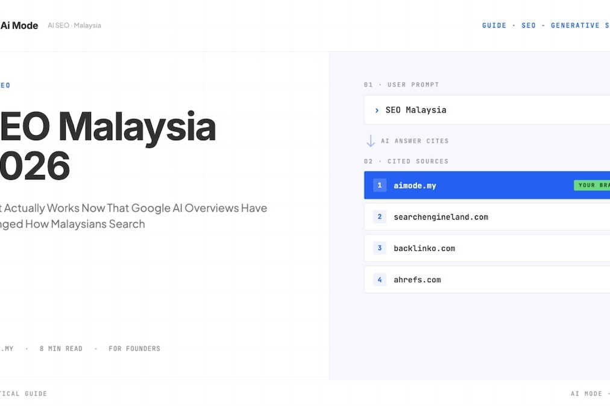The height and width of the screenshot is (406, 610).
Task: Click the ahrefs.com source card
Action: 417,279
